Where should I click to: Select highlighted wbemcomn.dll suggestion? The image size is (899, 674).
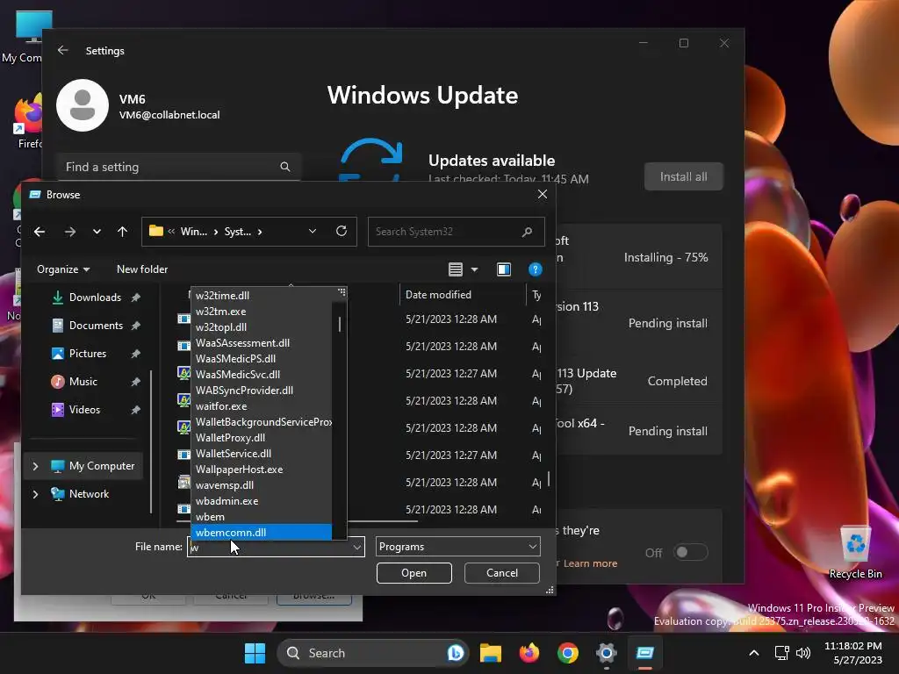(261, 533)
